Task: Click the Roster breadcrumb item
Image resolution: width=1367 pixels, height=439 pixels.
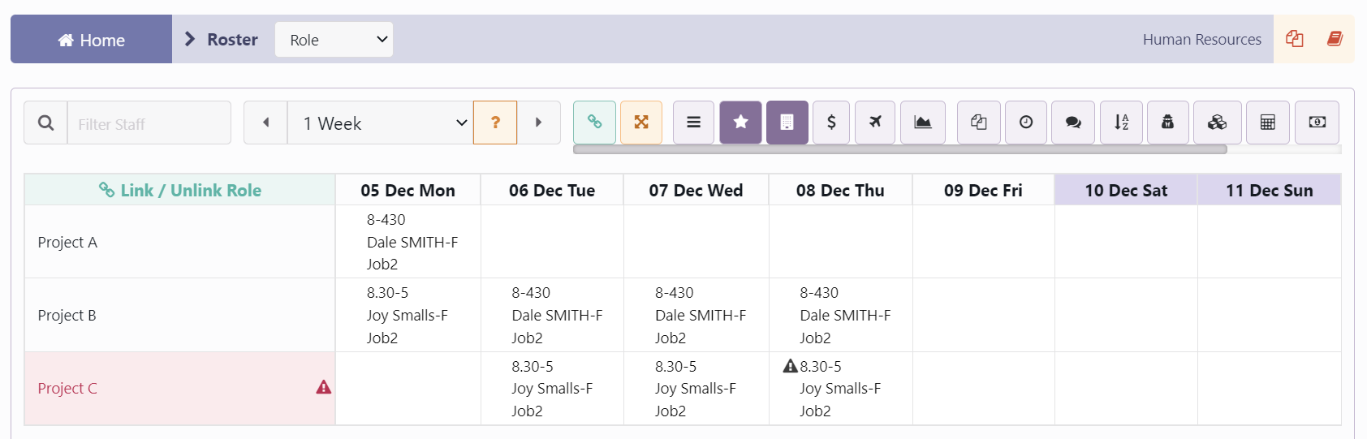Action: click(x=232, y=40)
